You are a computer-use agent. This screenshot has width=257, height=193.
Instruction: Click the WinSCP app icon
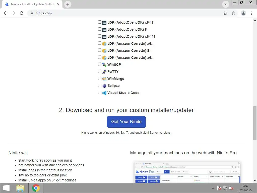click(x=104, y=65)
